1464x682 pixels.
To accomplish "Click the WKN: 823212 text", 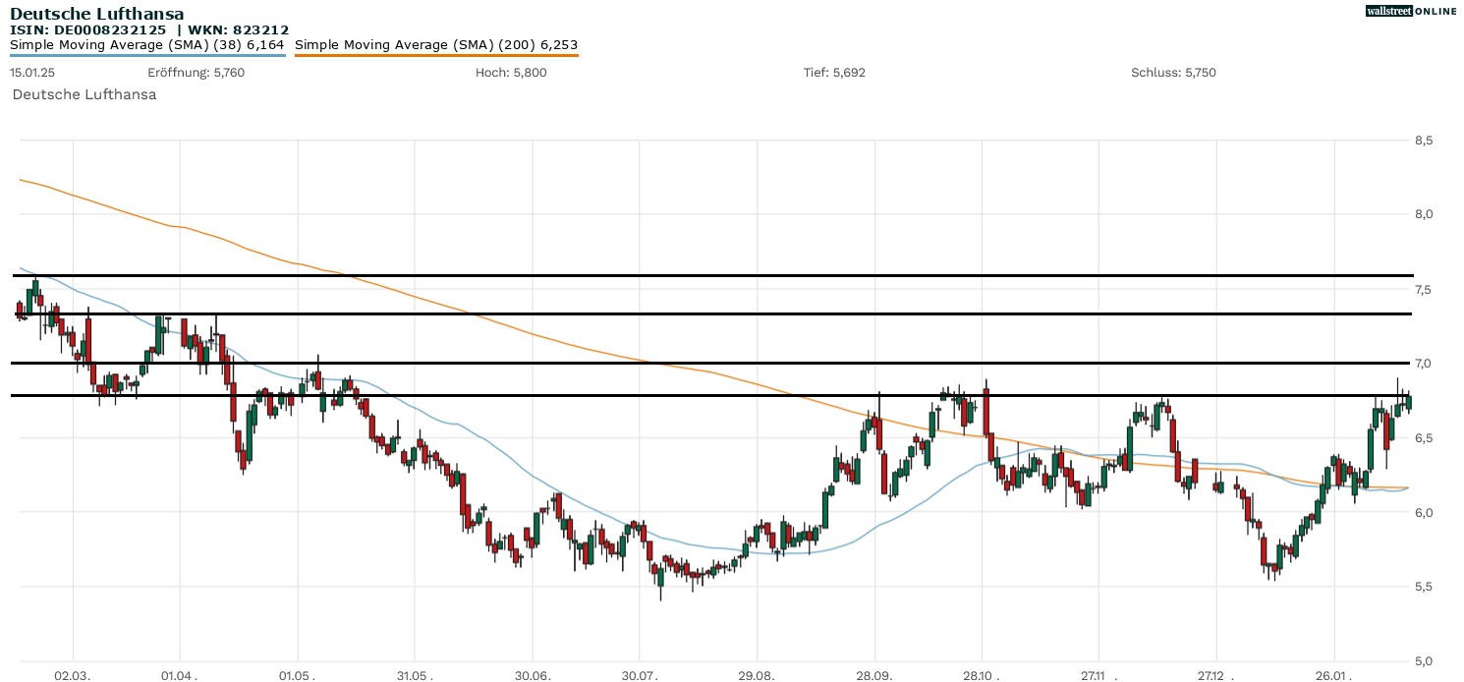I will pyautogui.click(x=240, y=30).
